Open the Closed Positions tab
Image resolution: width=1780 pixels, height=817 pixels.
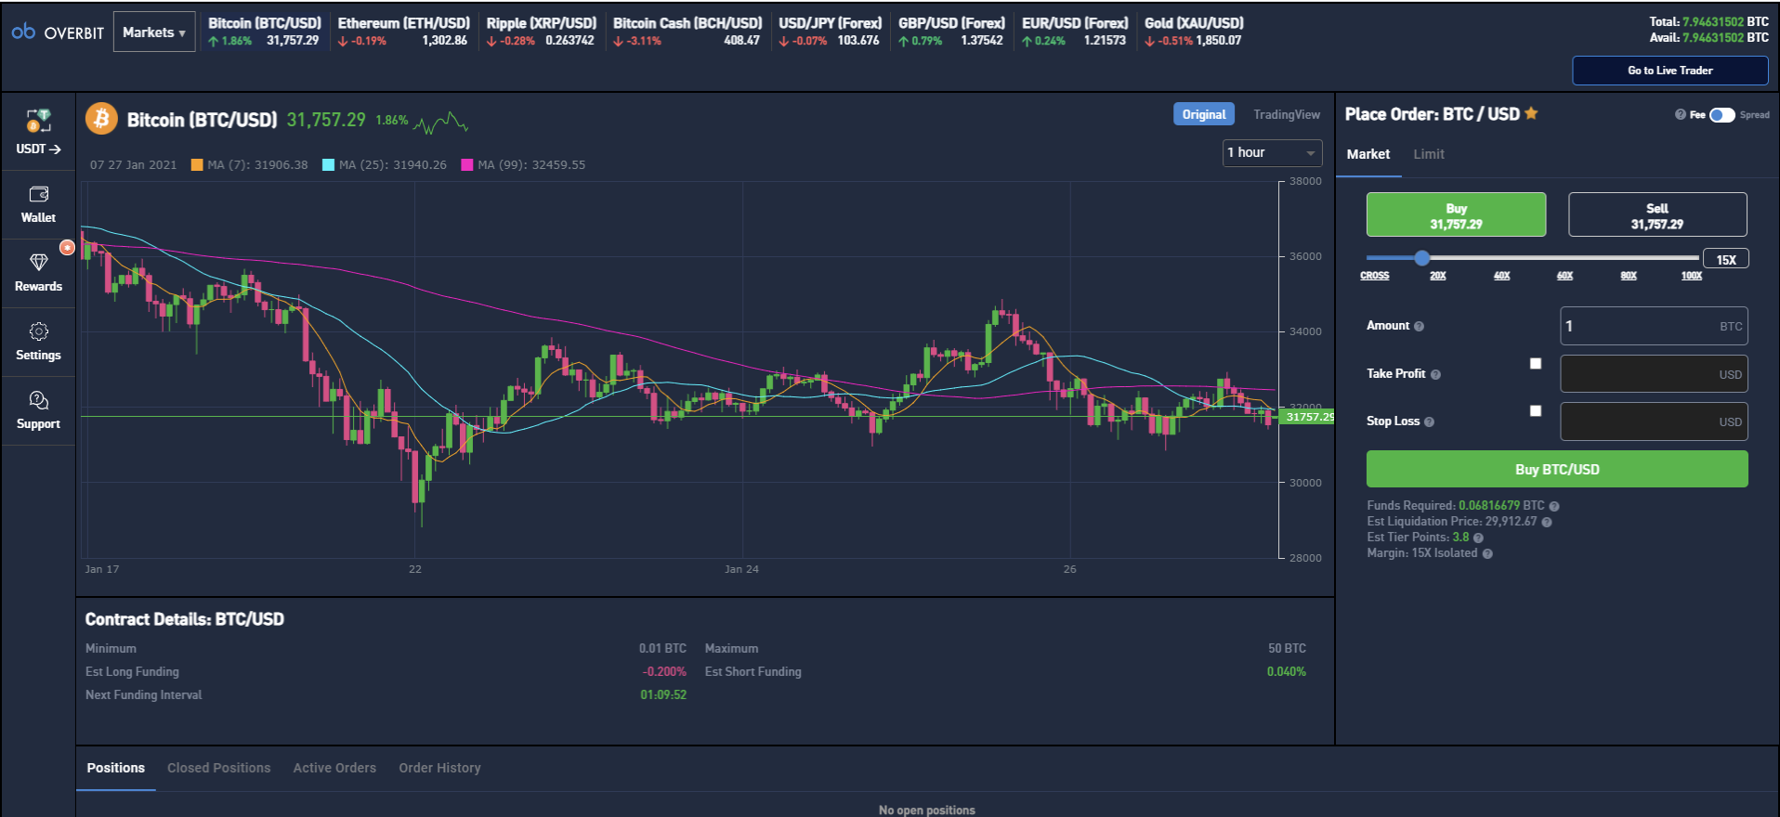(219, 768)
